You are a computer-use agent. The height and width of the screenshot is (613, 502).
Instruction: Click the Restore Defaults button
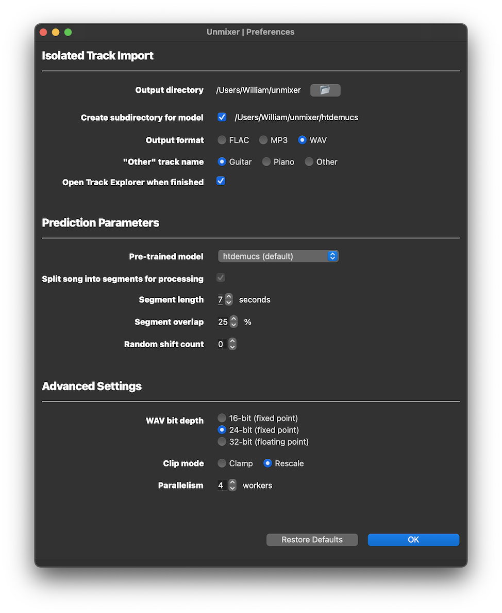(x=312, y=539)
